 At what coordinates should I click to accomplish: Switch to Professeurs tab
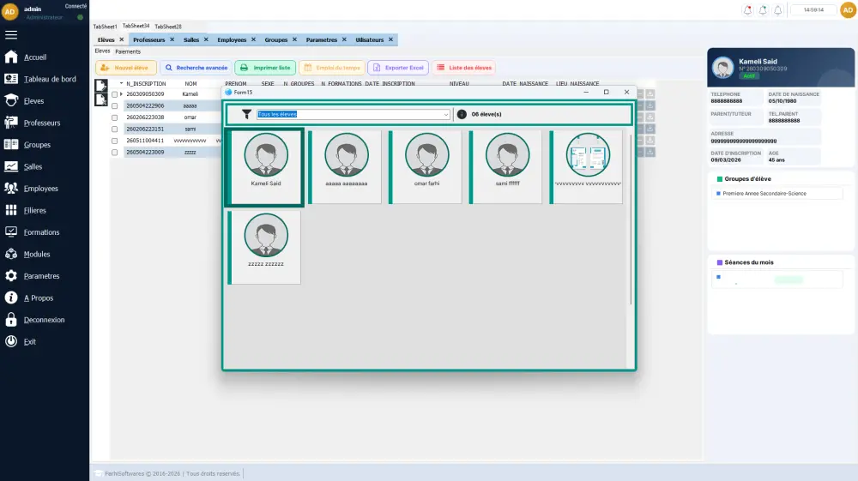148,40
